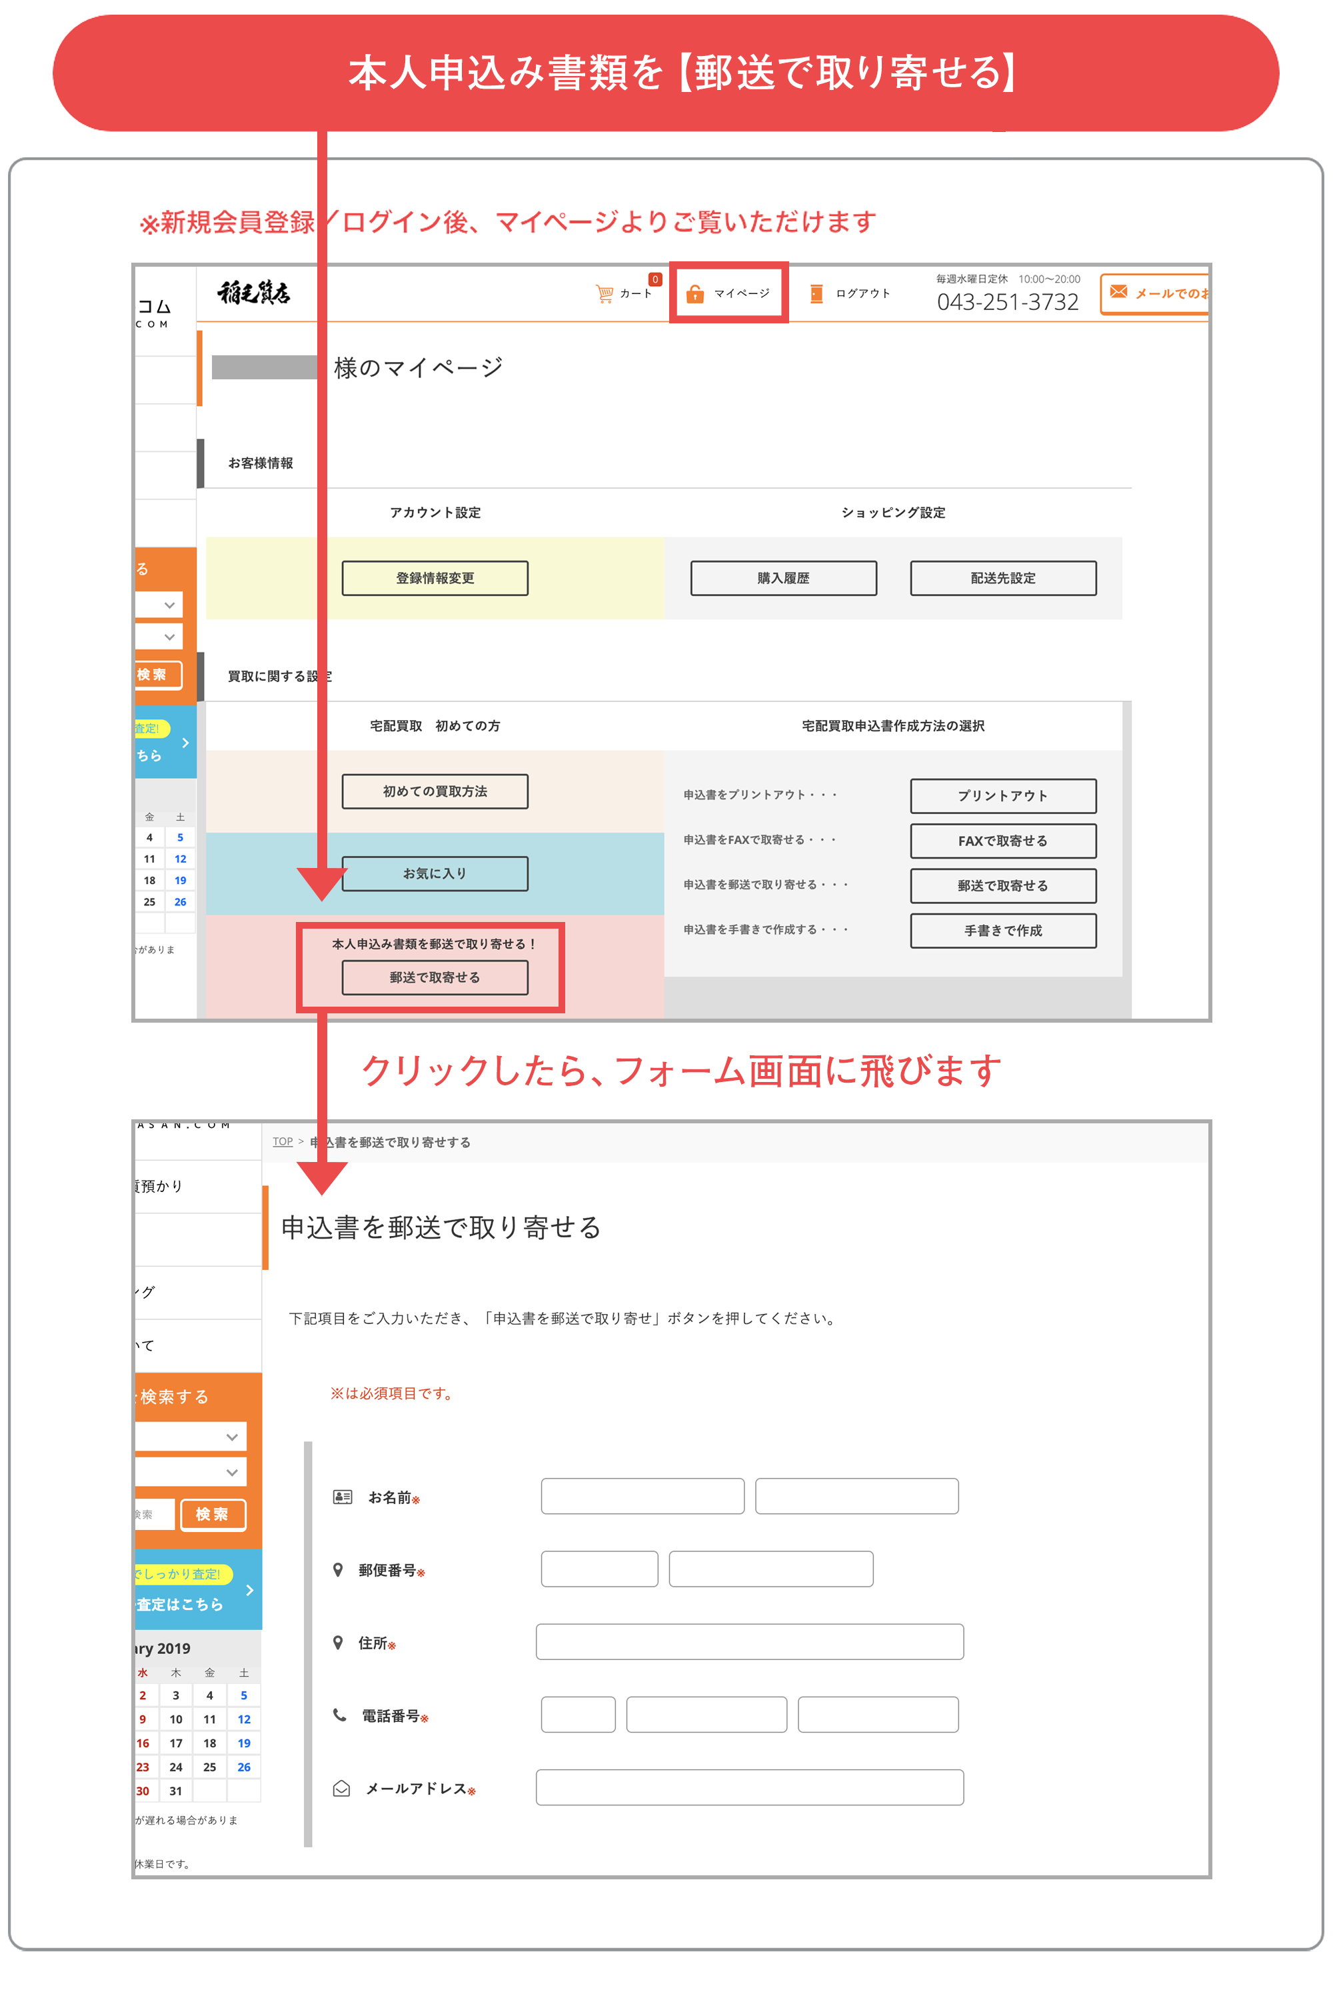
Task: Click the orange 検索 button in lower sidebar
Action: (x=213, y=1515)
